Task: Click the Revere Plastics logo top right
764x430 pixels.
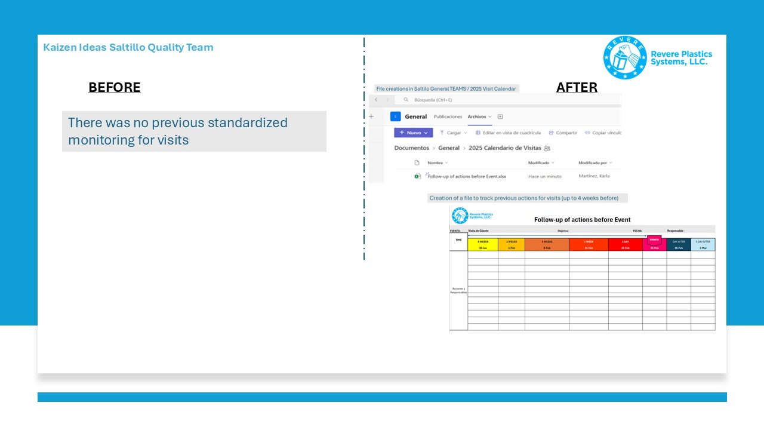Action: (x=624, y=57)
